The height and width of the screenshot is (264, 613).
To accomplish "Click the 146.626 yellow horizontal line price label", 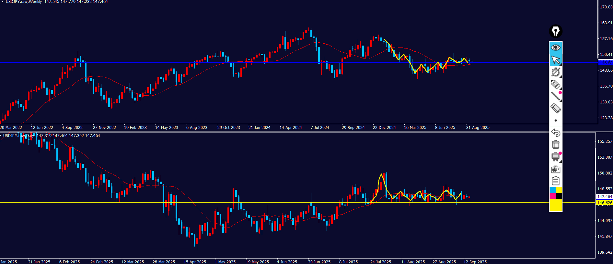I will (x=604, y=203).
